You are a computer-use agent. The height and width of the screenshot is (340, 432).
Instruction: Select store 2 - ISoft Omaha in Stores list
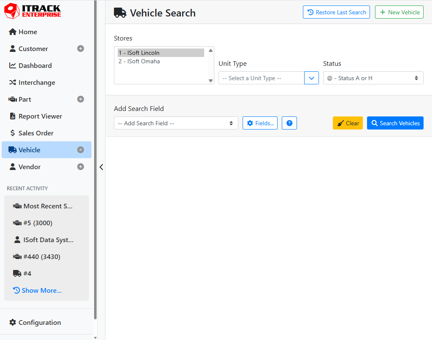point(139,61)
